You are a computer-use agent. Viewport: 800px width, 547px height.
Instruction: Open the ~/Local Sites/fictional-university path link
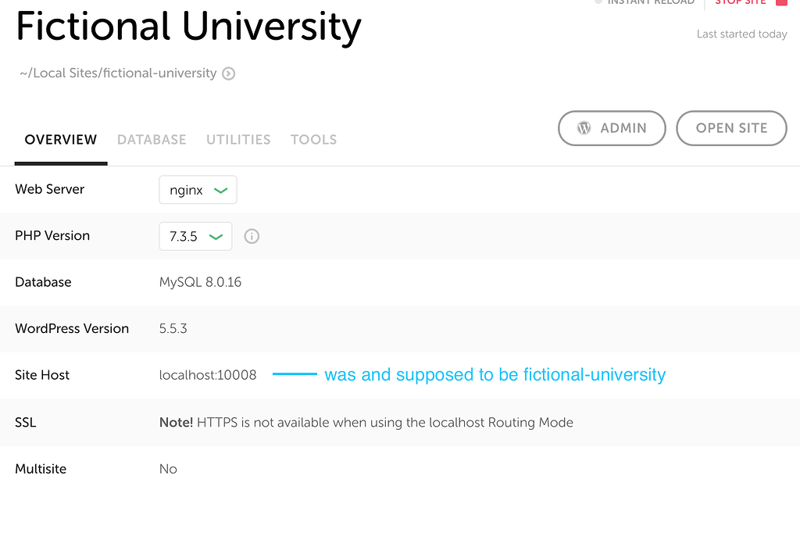point(118,73)
